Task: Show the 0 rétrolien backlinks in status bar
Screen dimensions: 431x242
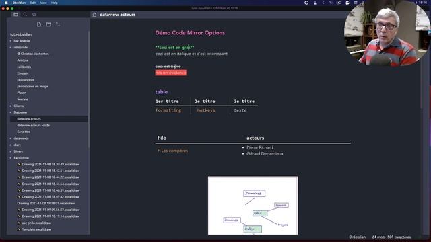Action: pos(358,237)
